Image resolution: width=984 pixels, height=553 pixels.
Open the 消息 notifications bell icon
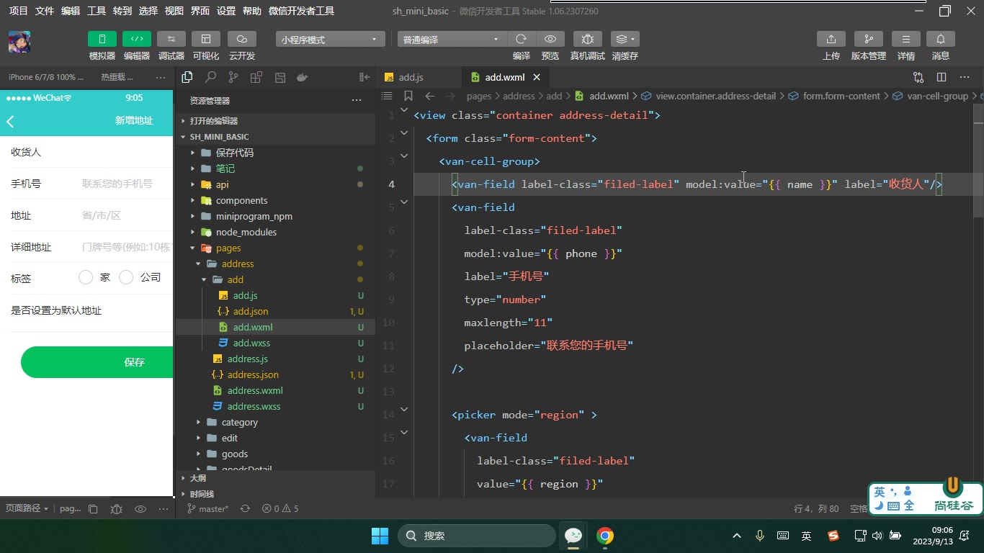pos(941,39)
